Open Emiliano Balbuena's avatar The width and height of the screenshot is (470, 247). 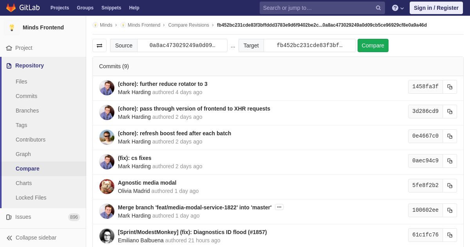pyautogui.click(x=107, y=236)
